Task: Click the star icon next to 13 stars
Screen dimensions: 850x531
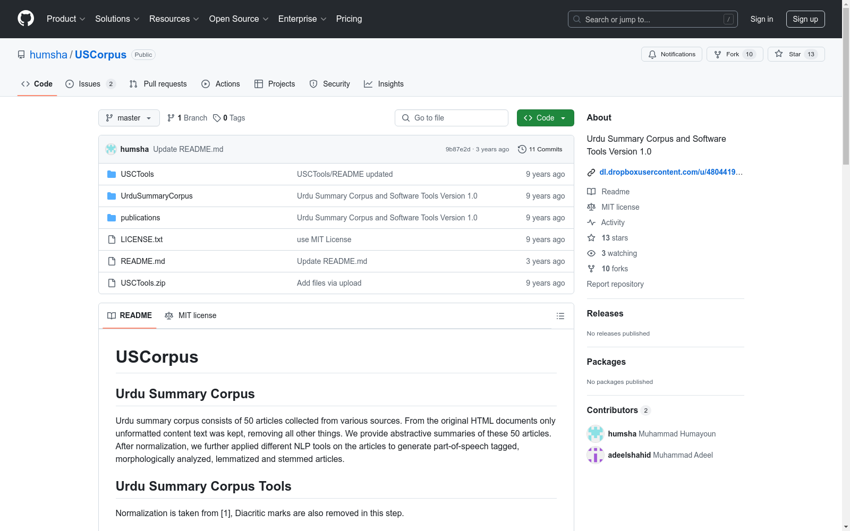Action: pyautogui.click(x=591, y=238)
